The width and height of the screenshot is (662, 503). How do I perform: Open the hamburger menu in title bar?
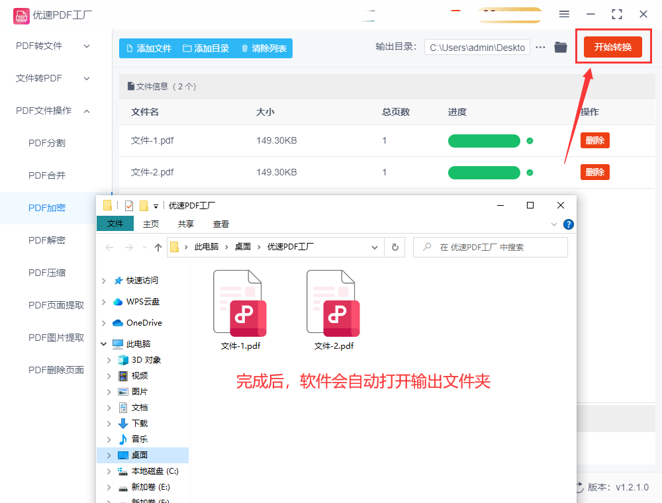coord(564,15)
